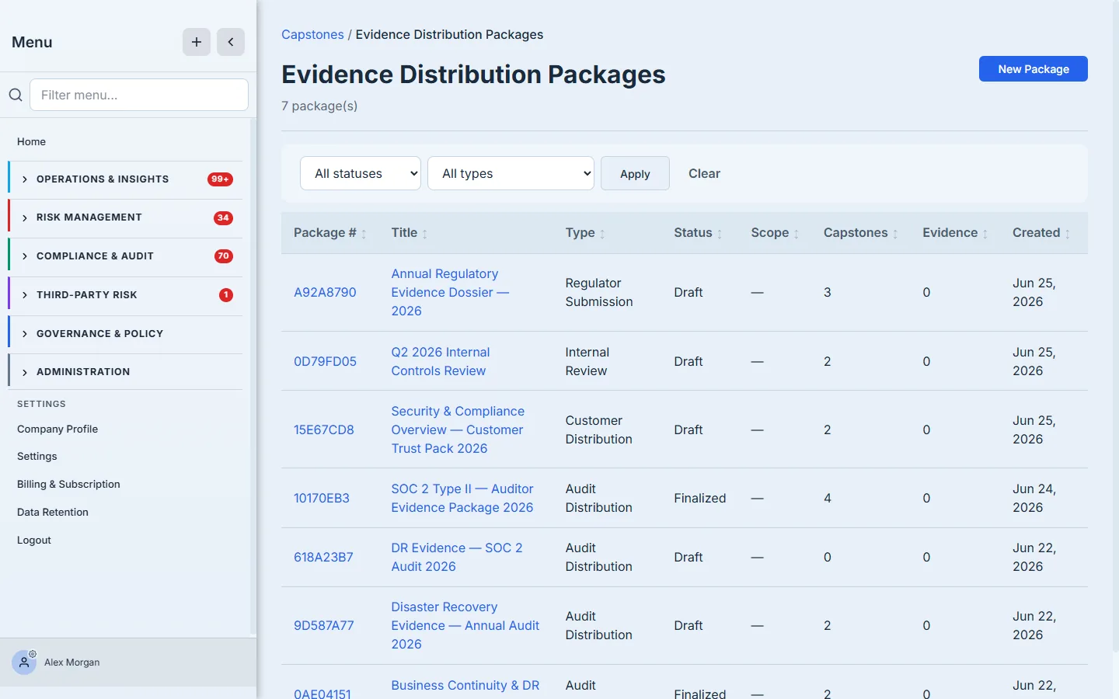Open DR Evidence — SOC 2 Audit 2026

(457, 557)
